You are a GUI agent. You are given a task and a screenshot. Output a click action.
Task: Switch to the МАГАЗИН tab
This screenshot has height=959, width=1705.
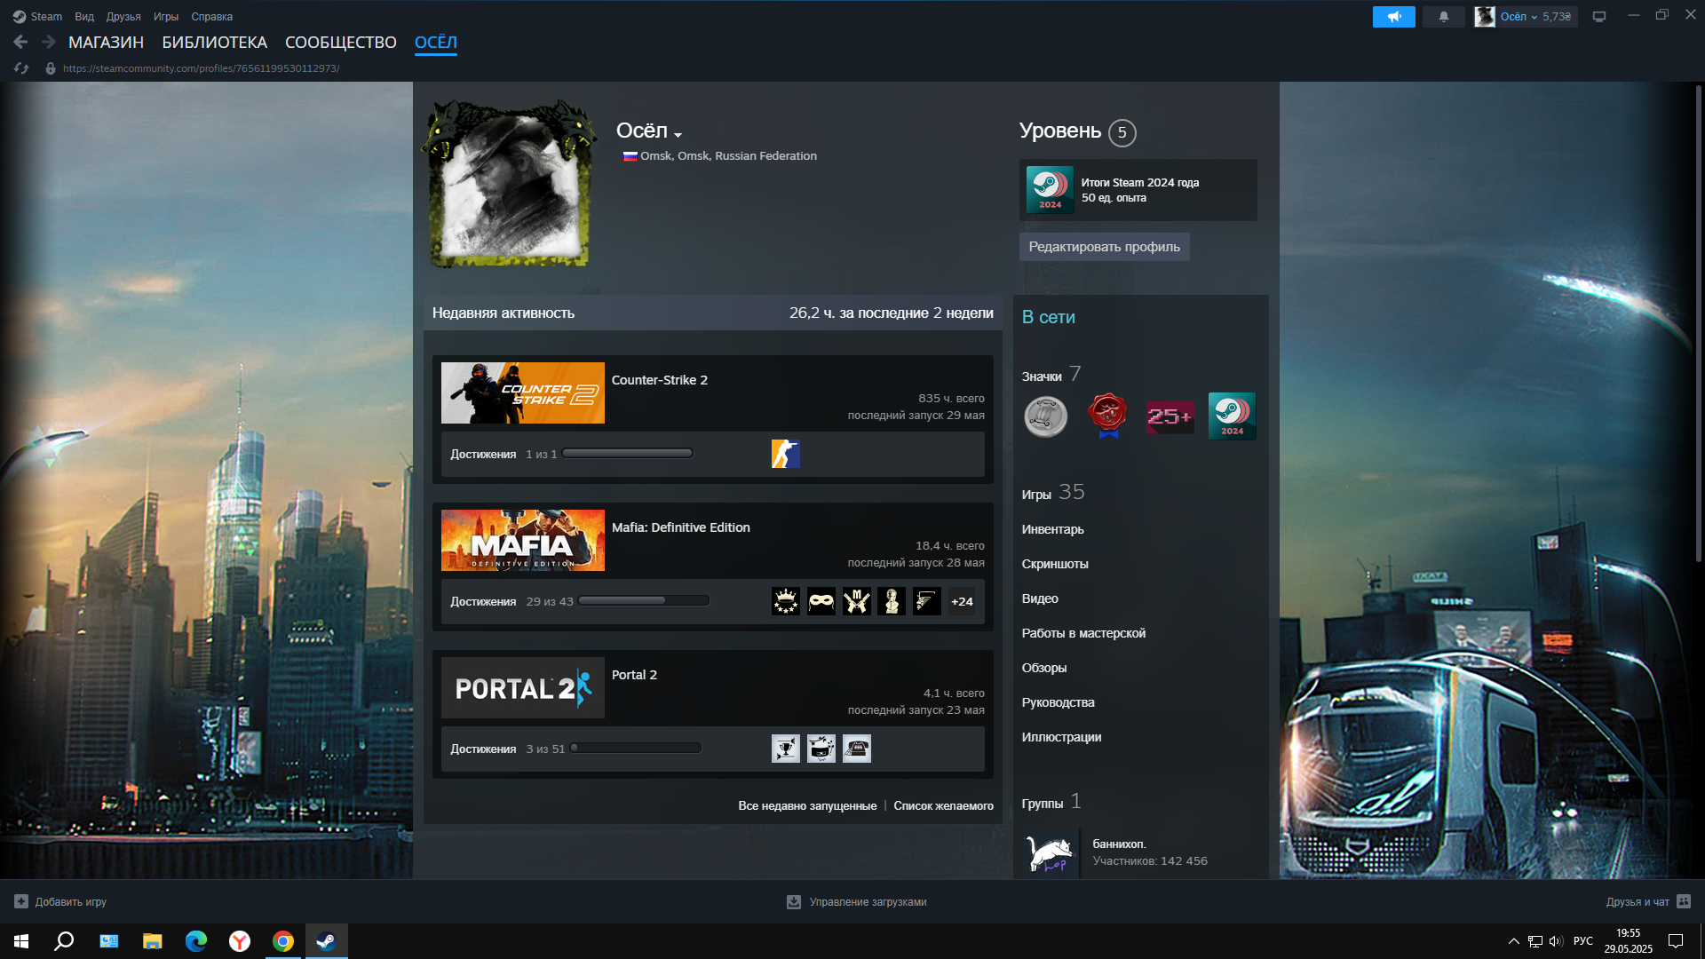pos(106,43)
